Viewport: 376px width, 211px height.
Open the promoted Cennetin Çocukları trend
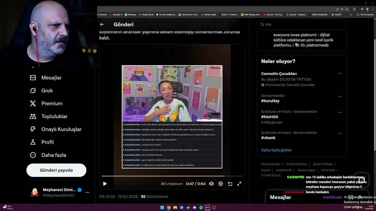(x=279, y=74)
